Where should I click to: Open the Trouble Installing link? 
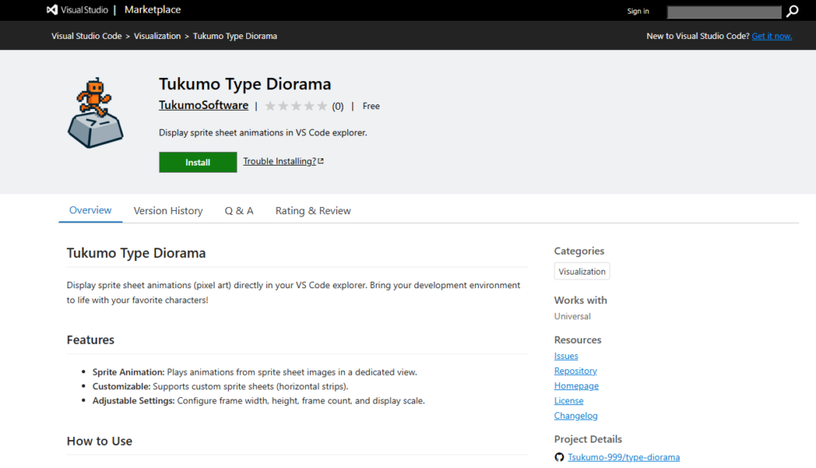[280, 162]
